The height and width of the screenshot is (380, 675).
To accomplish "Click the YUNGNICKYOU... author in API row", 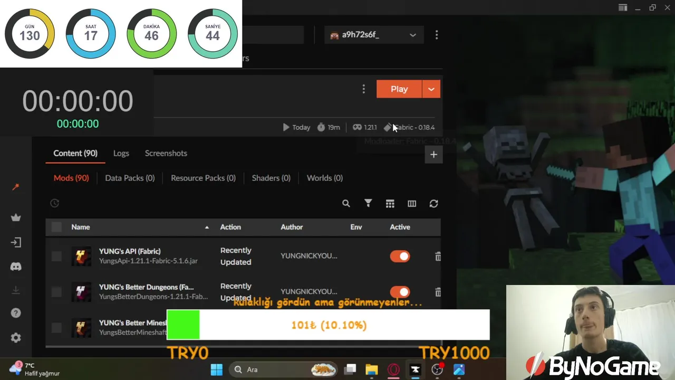I will (309, 256).
